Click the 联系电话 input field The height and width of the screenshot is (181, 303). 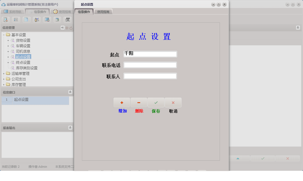[150, 65]
